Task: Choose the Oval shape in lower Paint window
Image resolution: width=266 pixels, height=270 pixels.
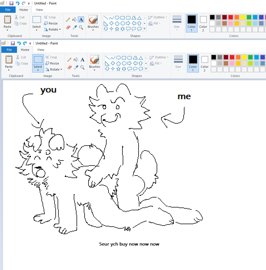Action: (x=119, y=58)
